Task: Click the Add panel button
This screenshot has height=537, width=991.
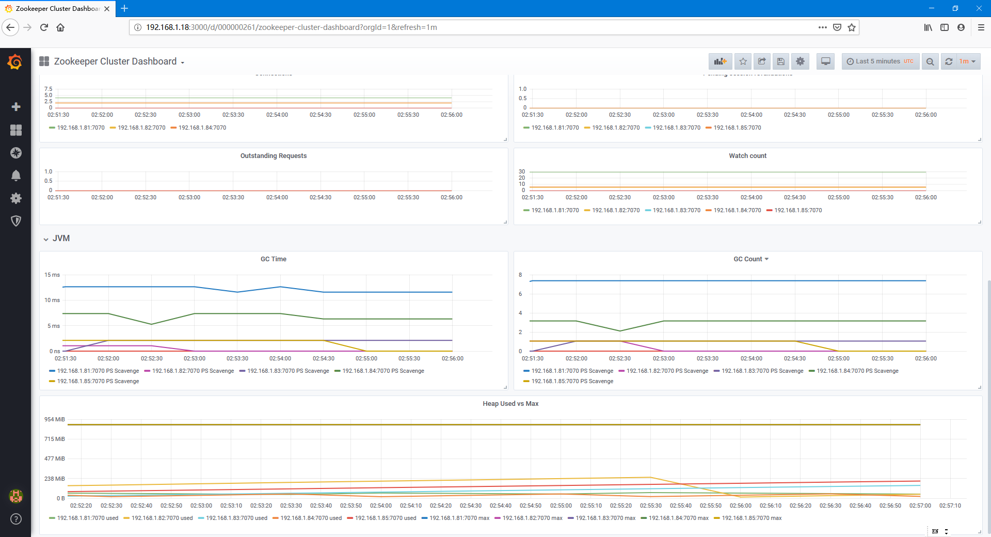Action: click(x=720, y=61)
